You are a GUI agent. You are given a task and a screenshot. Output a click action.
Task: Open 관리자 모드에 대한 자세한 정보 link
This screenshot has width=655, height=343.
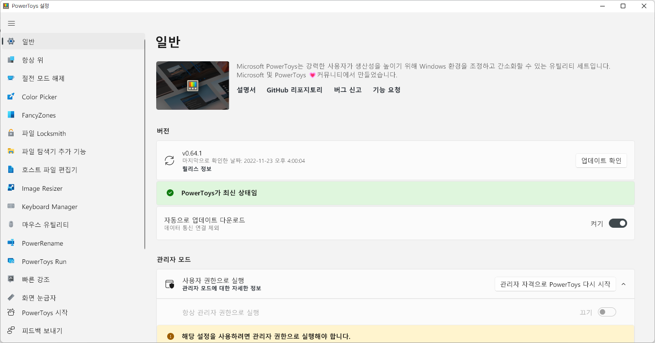click(x=222, y=289)
